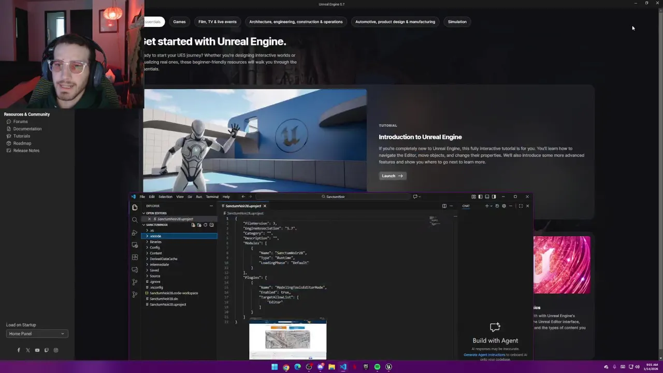Click the split editor icon in VS Code

tap(444, 206)
